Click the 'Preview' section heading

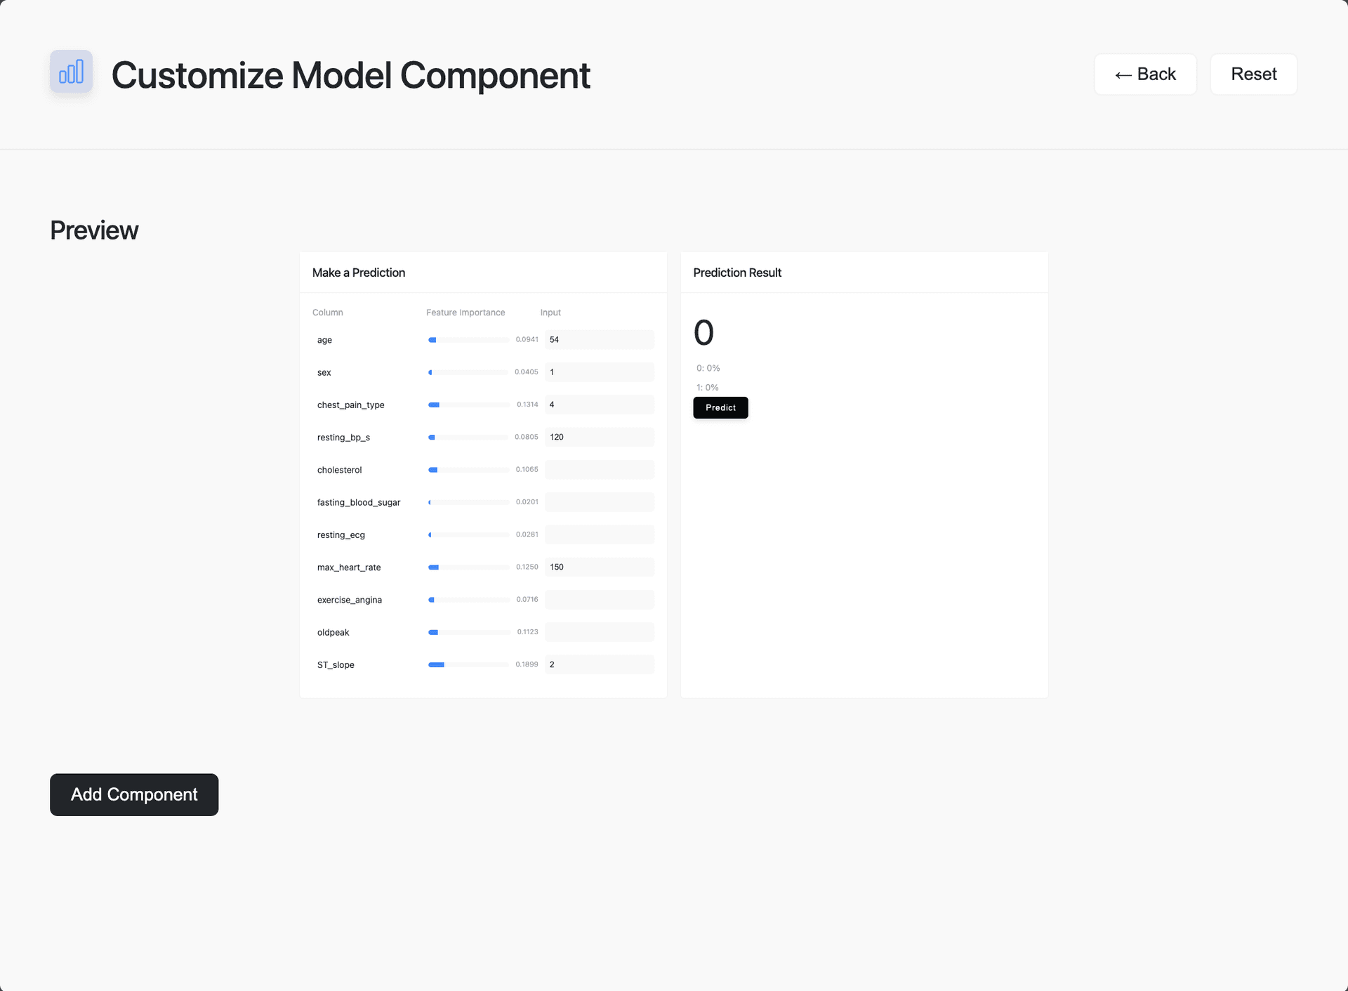click(x=94, y=230)
